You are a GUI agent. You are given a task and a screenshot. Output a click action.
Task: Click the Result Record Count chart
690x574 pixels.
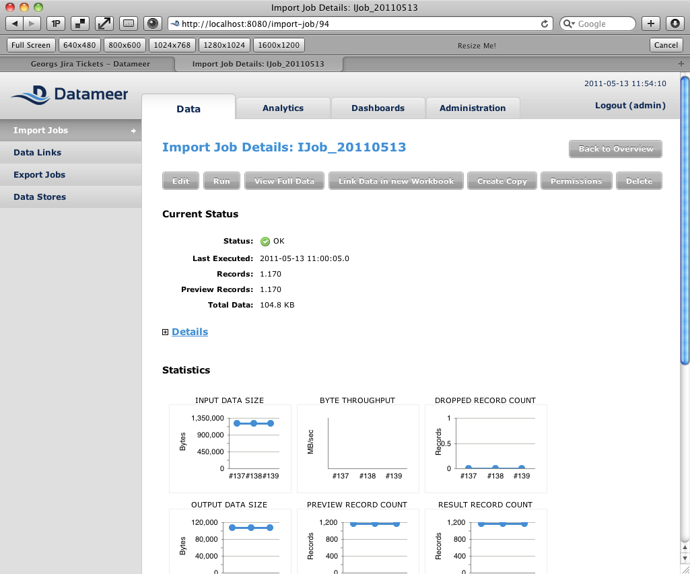[486, 542]
